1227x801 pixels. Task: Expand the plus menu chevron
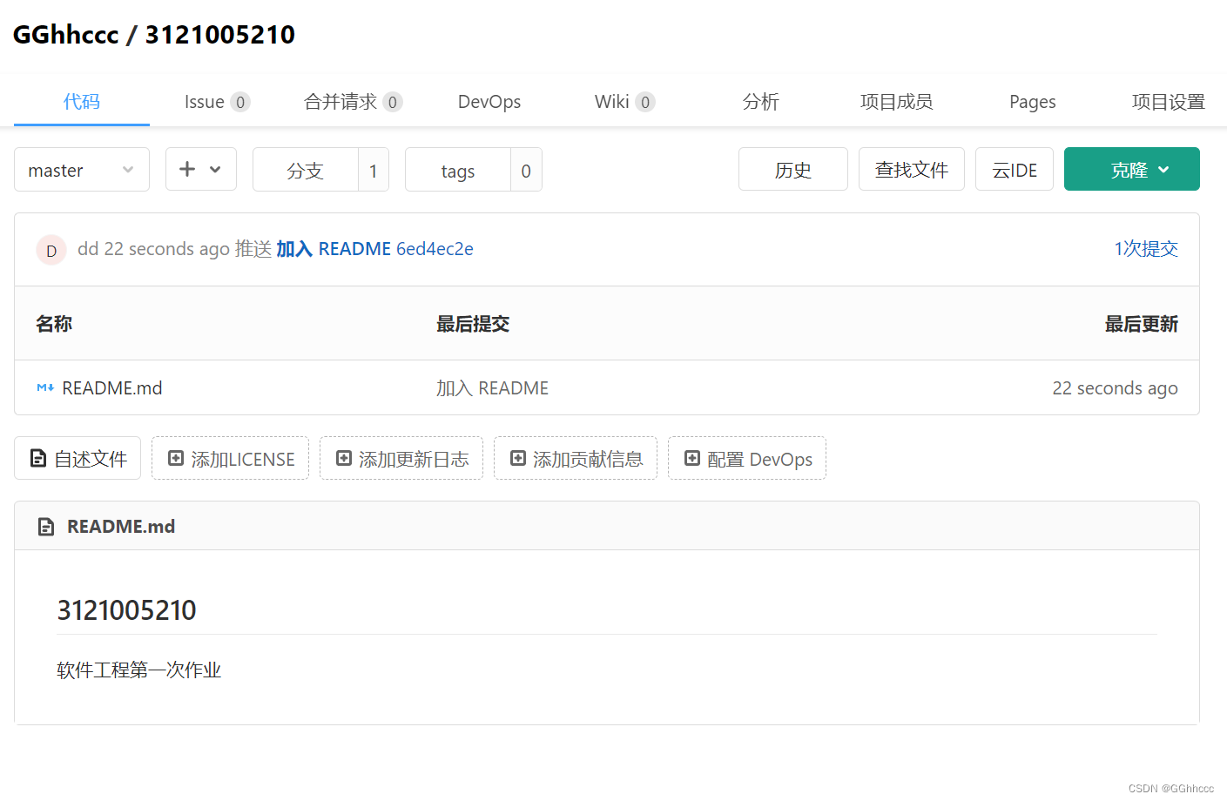pyautogui.click(x=215, y=170)
